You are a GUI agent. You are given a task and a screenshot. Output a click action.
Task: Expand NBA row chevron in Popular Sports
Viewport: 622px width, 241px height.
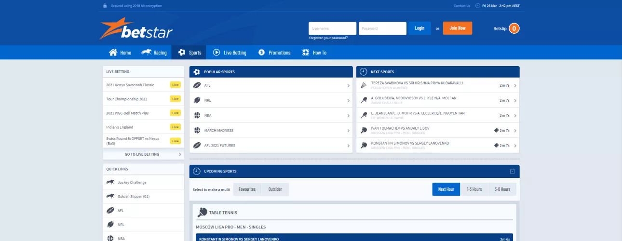tap(348, 115)
